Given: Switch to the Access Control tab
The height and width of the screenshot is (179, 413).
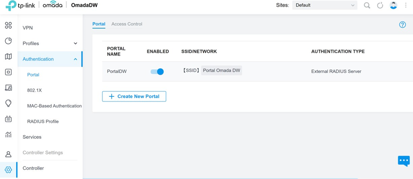Looking at the screenshot, I should (x=127, y=24).
